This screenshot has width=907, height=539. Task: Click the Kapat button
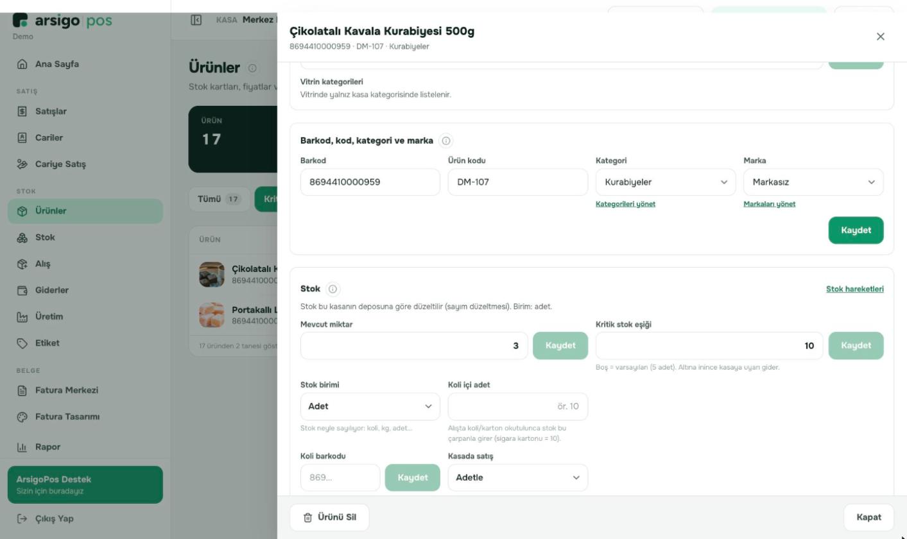[x=868, y=517]
